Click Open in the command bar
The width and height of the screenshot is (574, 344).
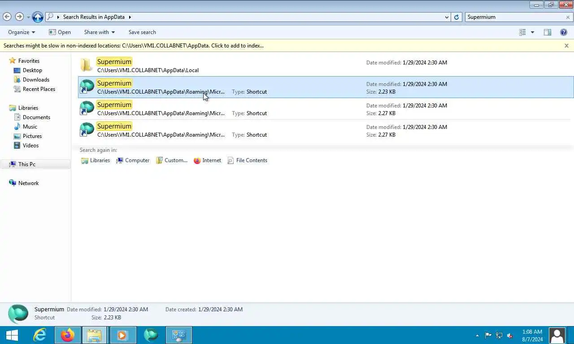[60, 32]
